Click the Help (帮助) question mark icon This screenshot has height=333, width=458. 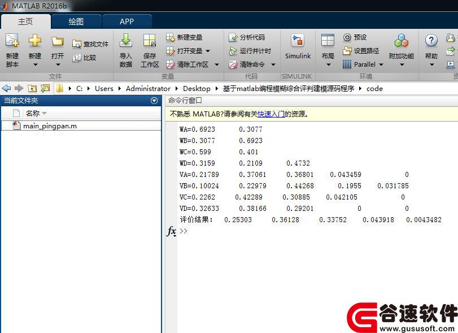(x=431, y=40)
